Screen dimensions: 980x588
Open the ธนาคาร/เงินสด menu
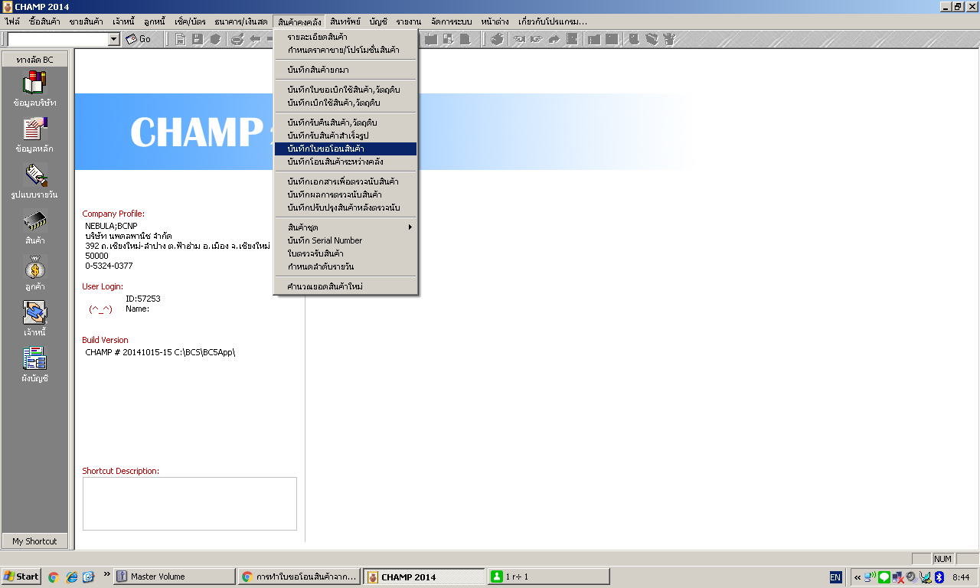click(x=241, y=21)
